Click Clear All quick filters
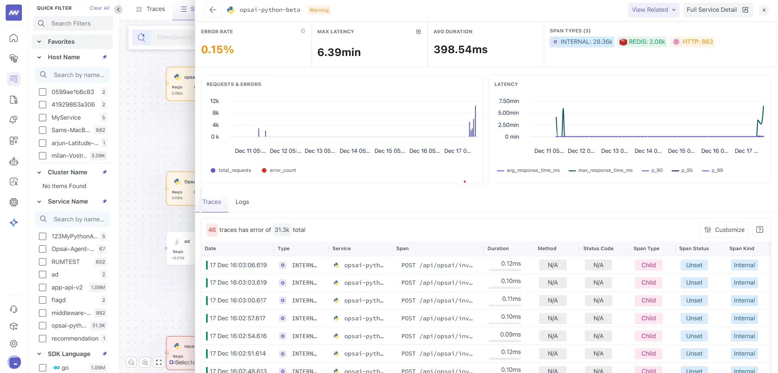This screenshot has height=373, width=778. pyautogui.click(x=99, y=8)
